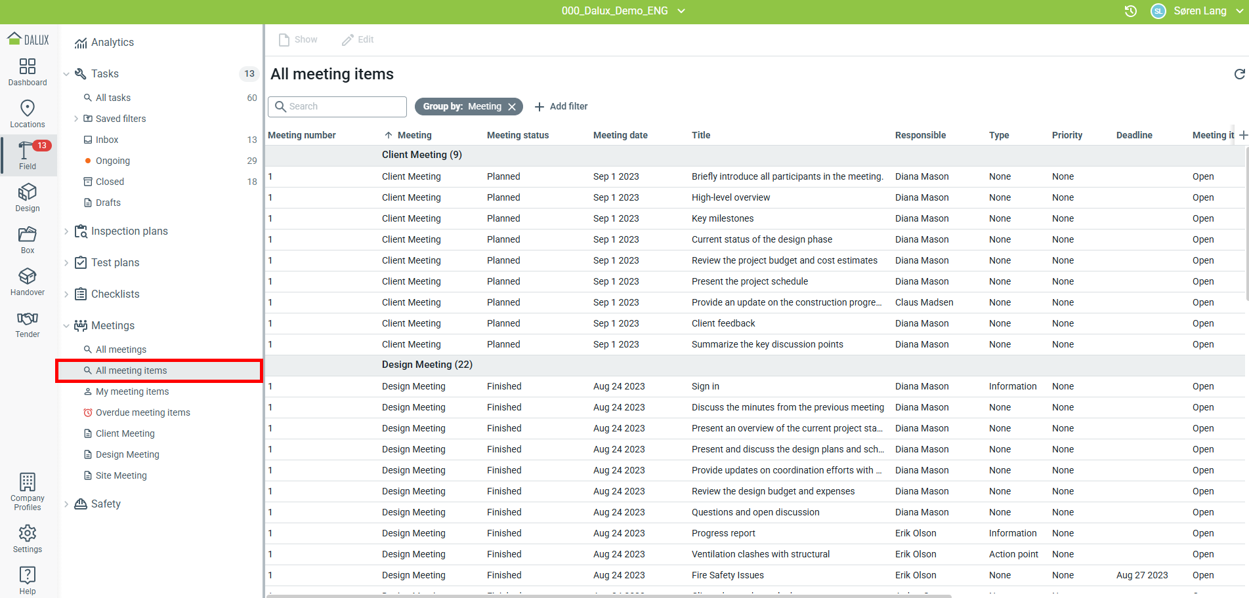Select the Handover module icon
1249x598 pixels.
(28, 281)
